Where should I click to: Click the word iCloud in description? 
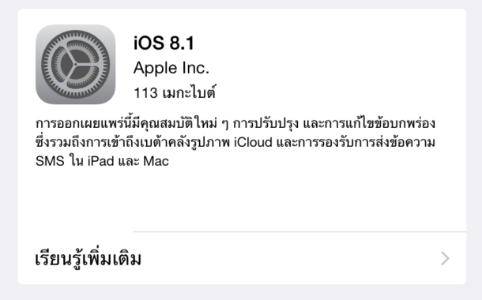pos(254,142)
